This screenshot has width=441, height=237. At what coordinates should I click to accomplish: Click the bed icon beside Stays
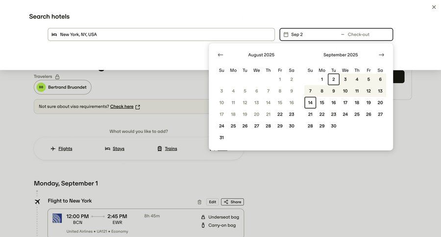tap(107, 148)
